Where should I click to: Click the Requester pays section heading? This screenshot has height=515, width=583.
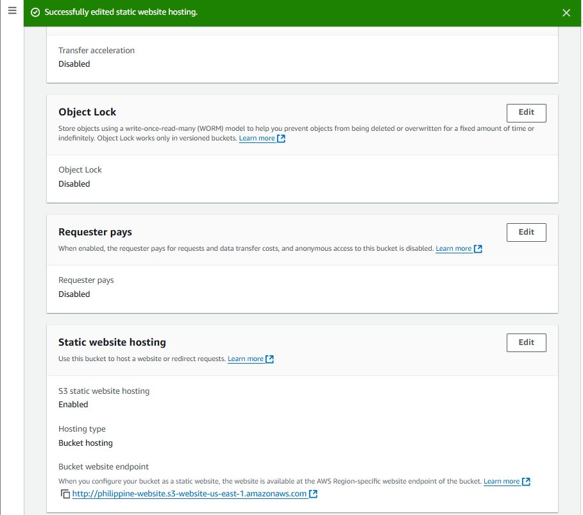tap(95, 232)
